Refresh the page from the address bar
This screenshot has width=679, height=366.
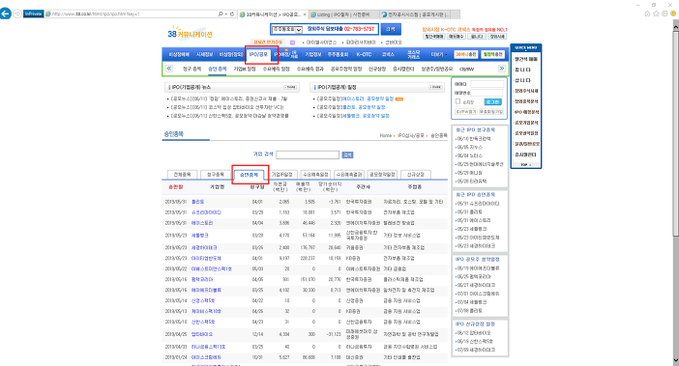click(232, 14)
